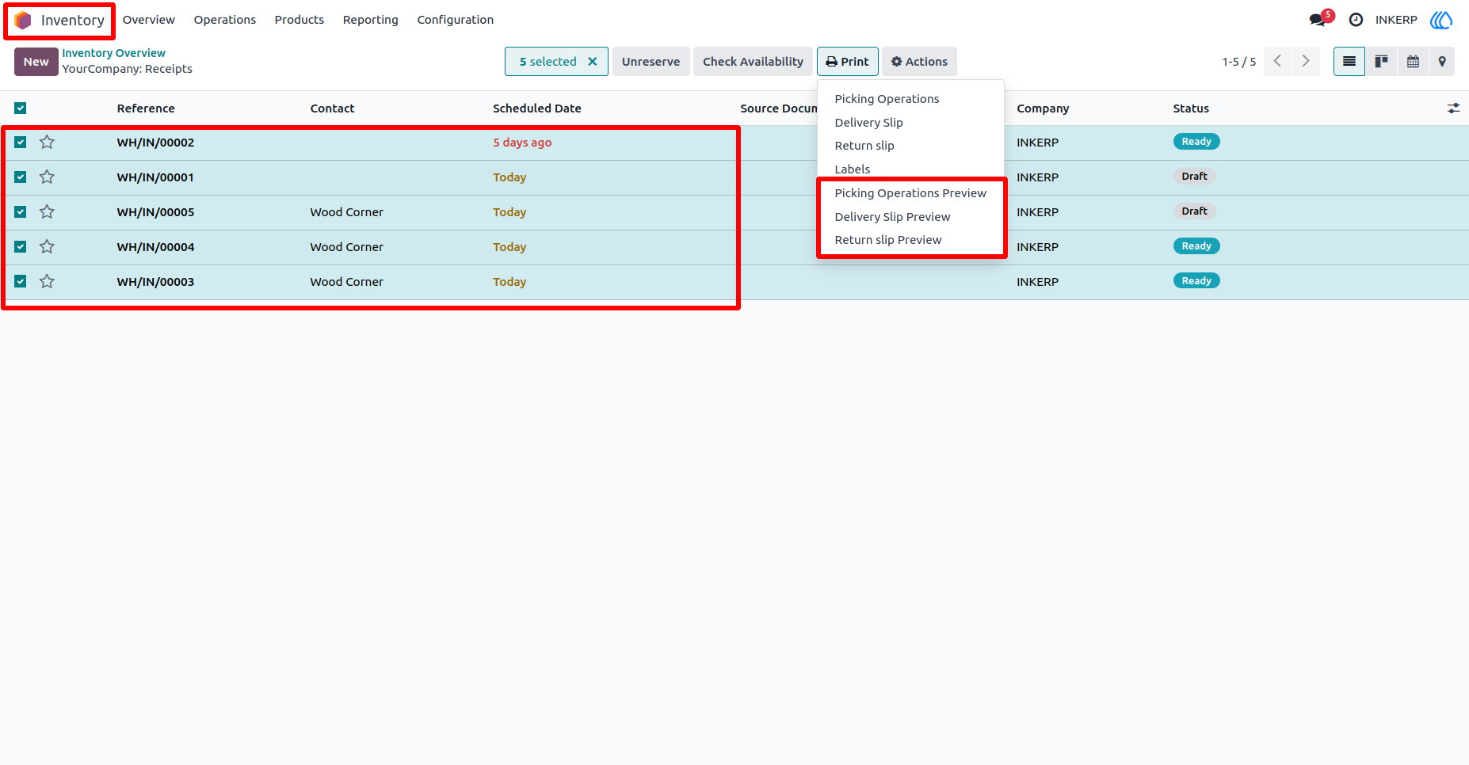Click the Unreserve button
Image resolution: width=1469 pixels, height=765 pixels.
pos(651,62)
